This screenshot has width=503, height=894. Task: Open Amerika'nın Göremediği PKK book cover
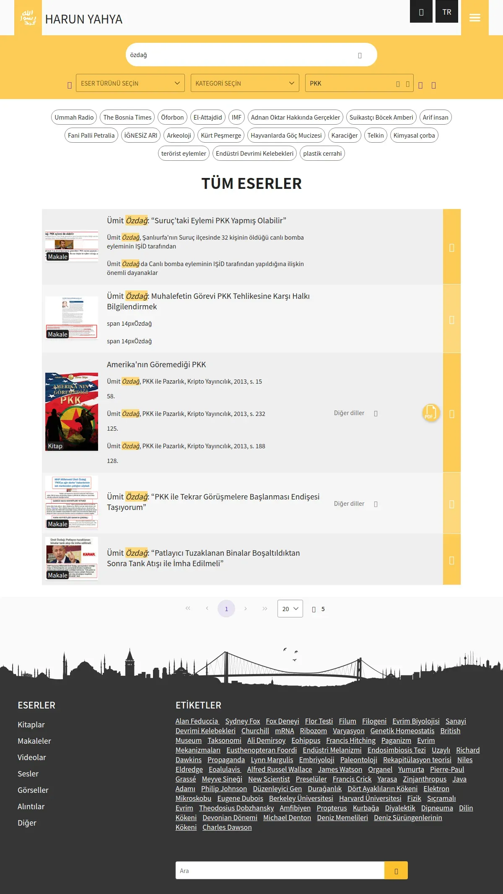(x=72, y=412)
